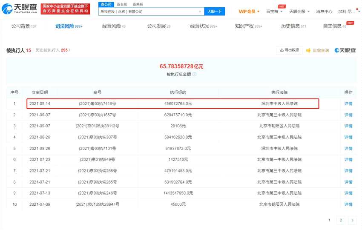Switch to the 公司背景 tab
This screenshot has width=362, height=230.
[24, 26]
